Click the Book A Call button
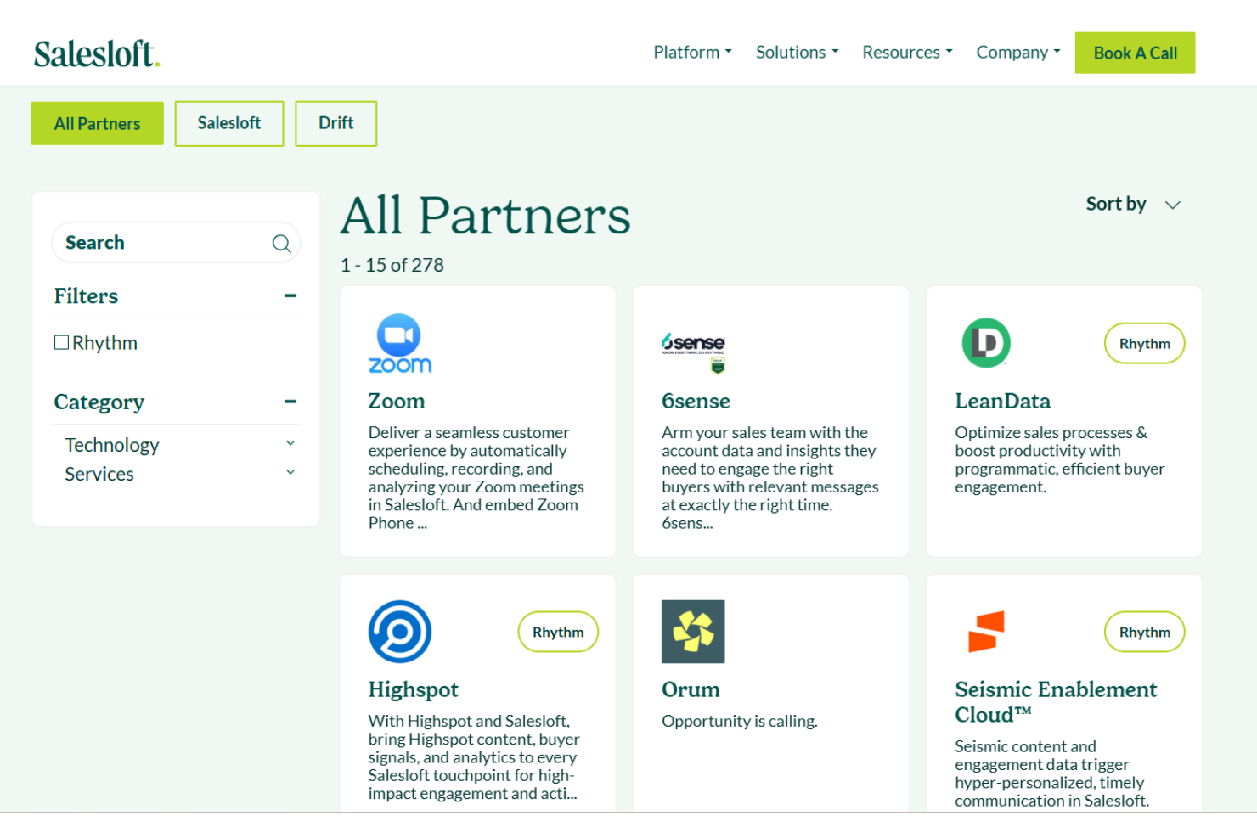 (x=1135, y=53)
